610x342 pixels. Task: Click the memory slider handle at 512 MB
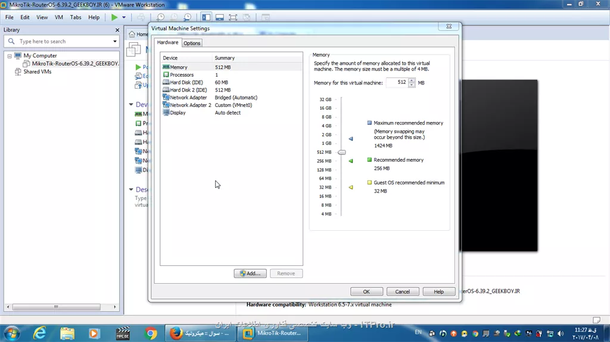[x=341, y=152]
